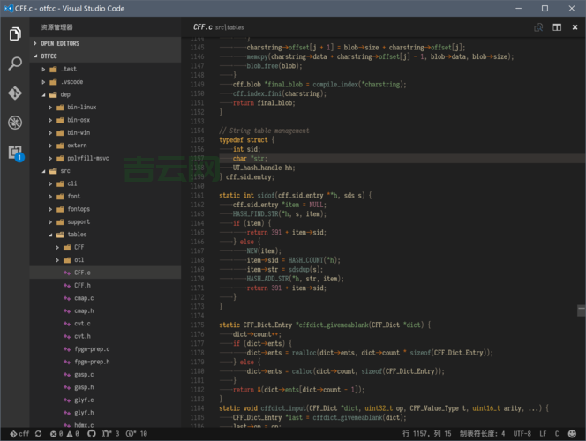Open the Source Control (Git) view

[14, 93]
